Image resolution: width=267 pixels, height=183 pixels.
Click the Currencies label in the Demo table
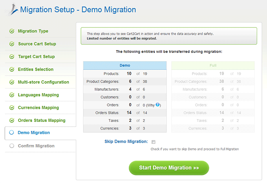(x=110, y=129)
